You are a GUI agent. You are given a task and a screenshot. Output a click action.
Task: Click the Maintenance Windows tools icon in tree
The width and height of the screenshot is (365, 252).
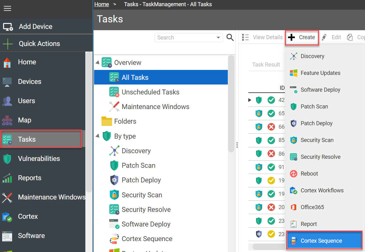click(114, 107)
